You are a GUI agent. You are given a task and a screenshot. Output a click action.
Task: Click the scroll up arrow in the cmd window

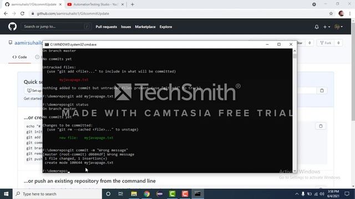pyautogui.click(x=295, y=51)
